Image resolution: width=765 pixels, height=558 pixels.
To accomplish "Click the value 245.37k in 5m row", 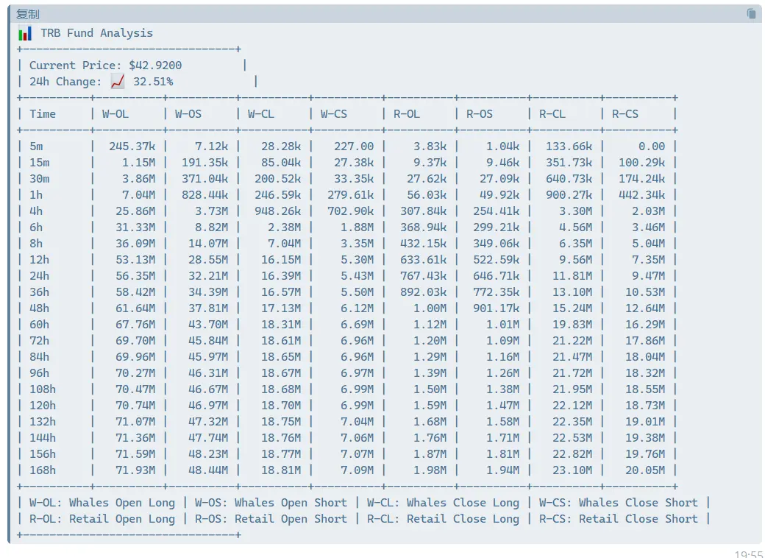I will coord(132,146).
